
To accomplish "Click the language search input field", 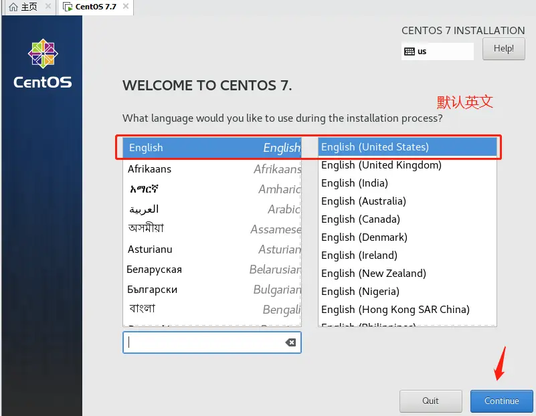I will click(x=212, y=342).
